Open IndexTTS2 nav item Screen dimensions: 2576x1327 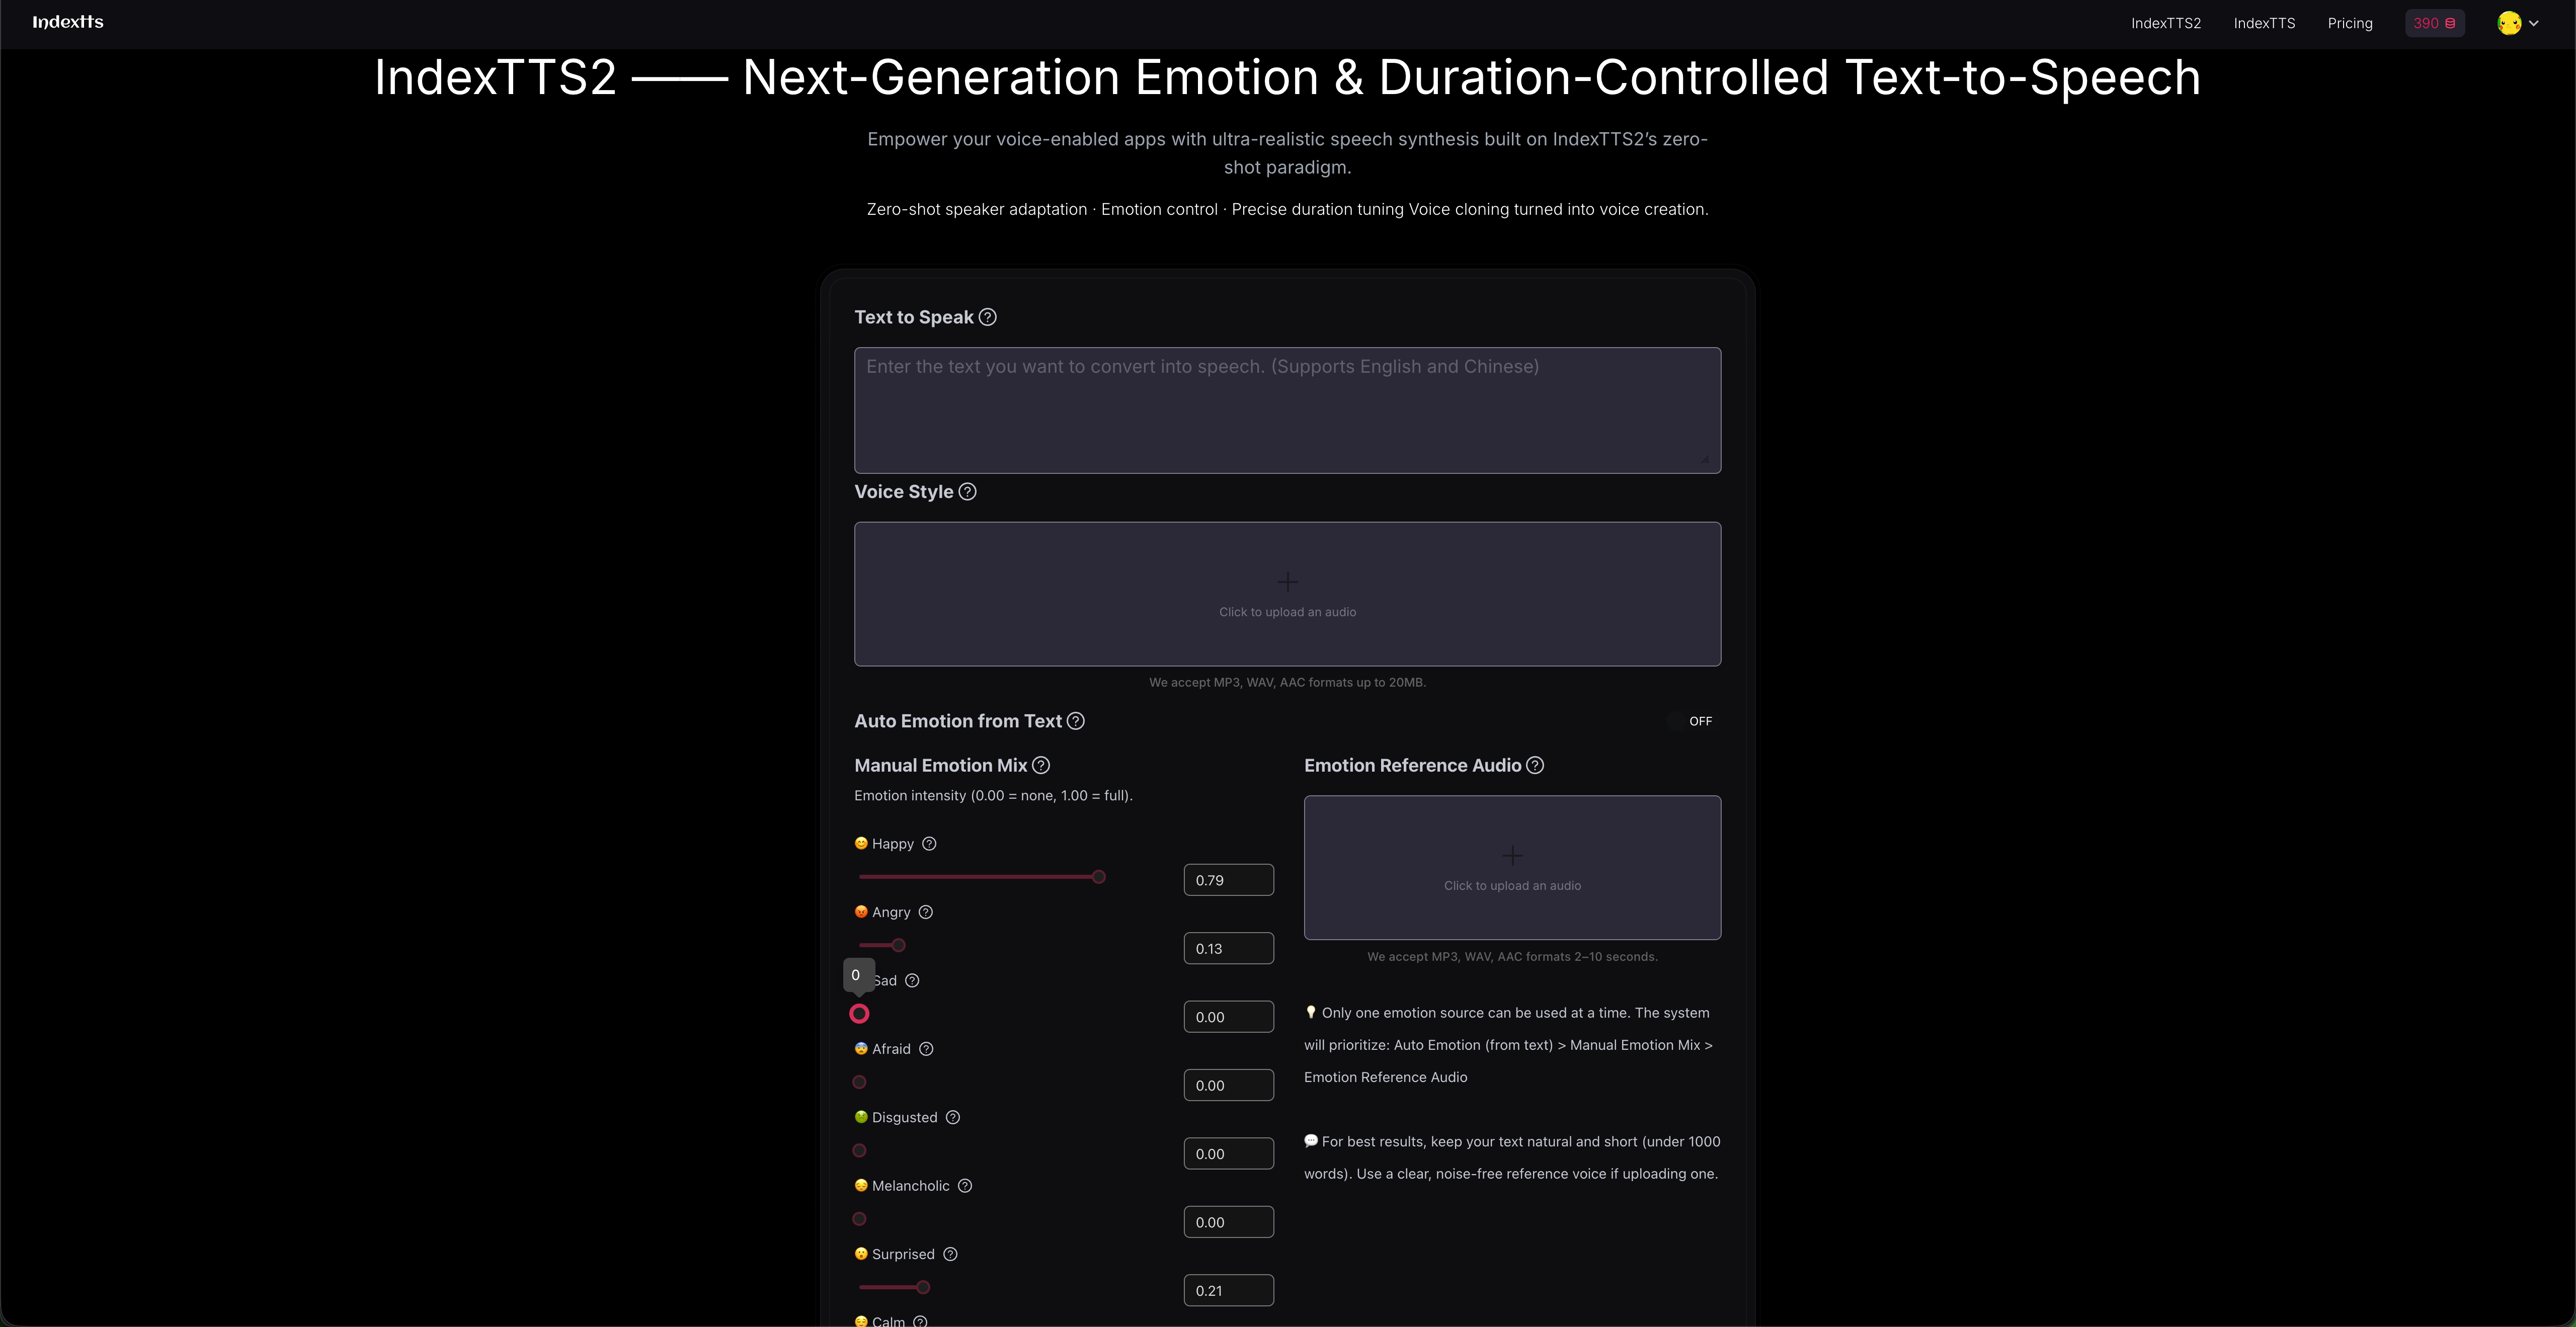tap(2165, 23)
